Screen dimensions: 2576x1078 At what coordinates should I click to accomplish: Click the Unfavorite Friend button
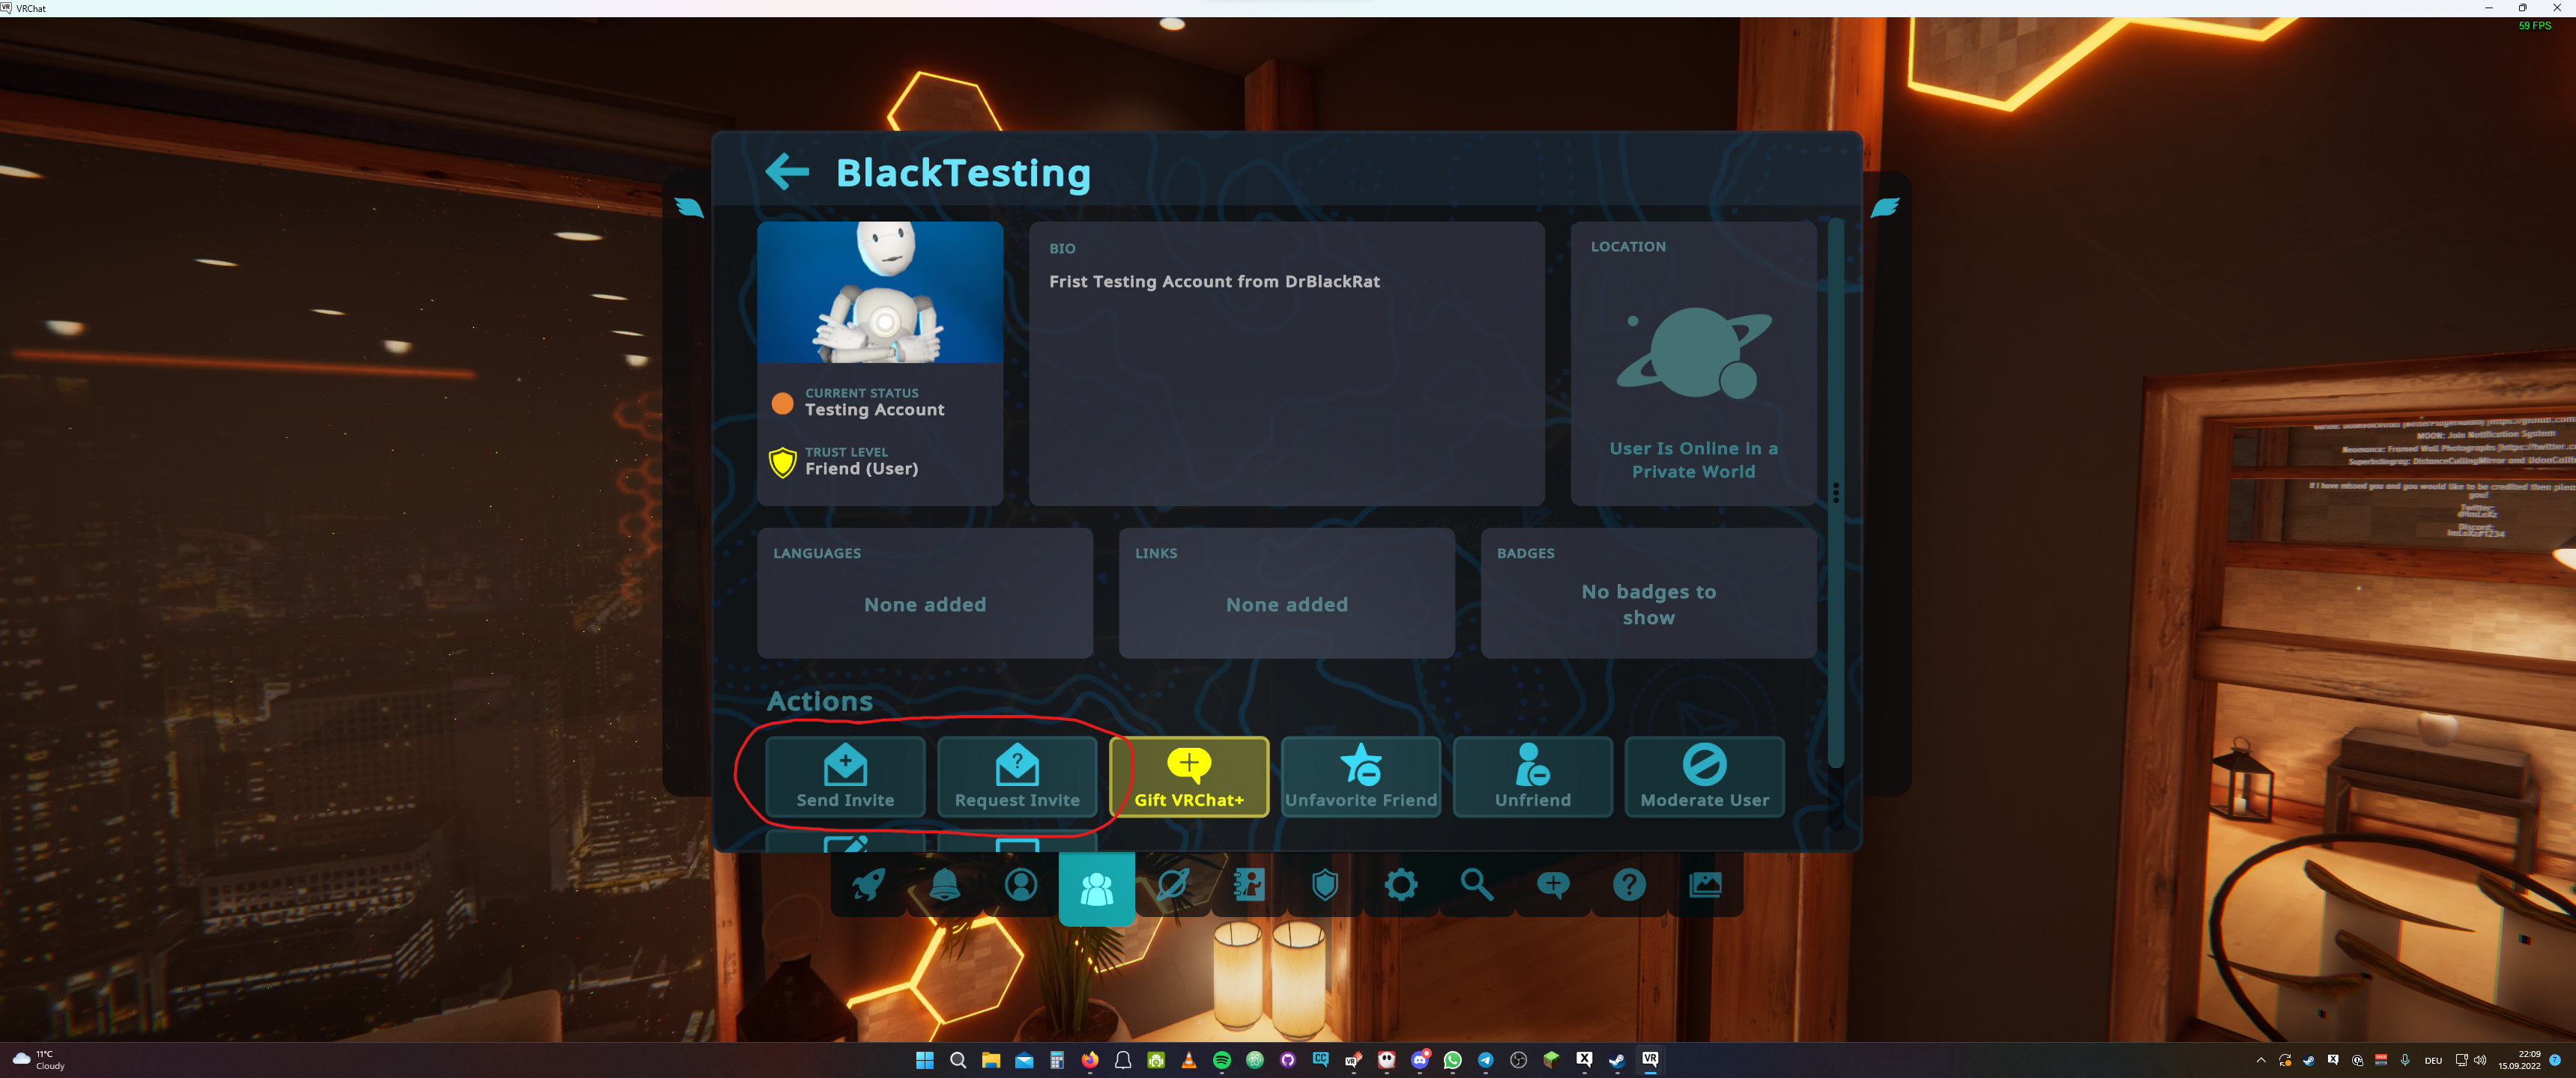pyautogui.click(x=1360, y=776)
